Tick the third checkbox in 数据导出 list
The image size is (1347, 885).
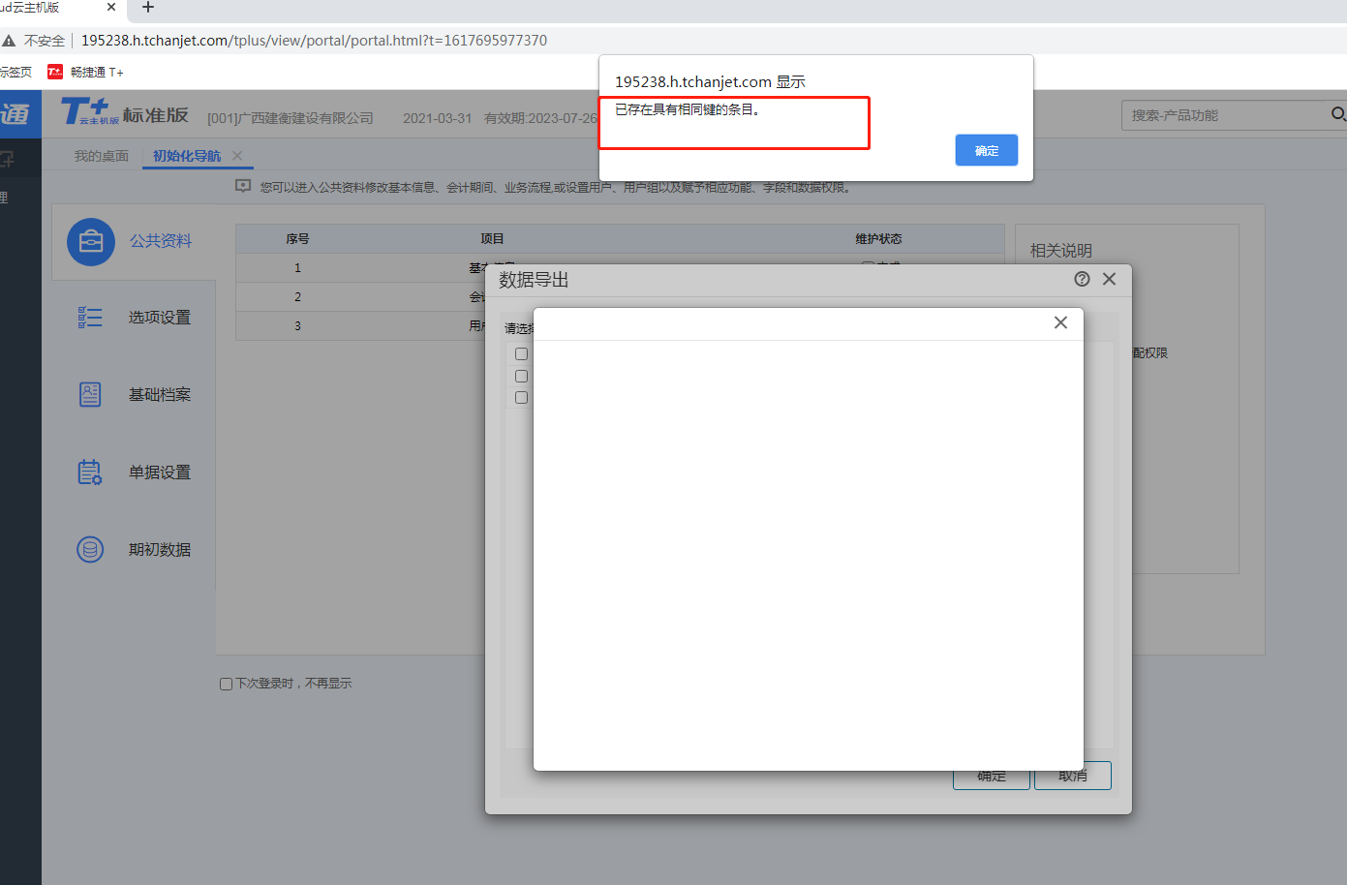521,397
